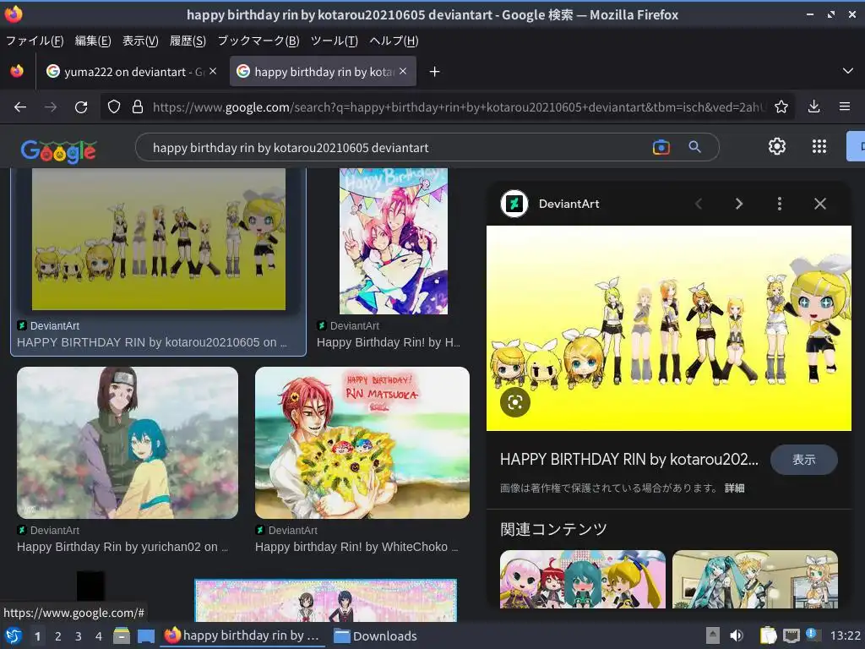Viewport: 865px width, 649px height.
Task: Open large preview image of Rin lineup
Action: (x=669, y=329)
